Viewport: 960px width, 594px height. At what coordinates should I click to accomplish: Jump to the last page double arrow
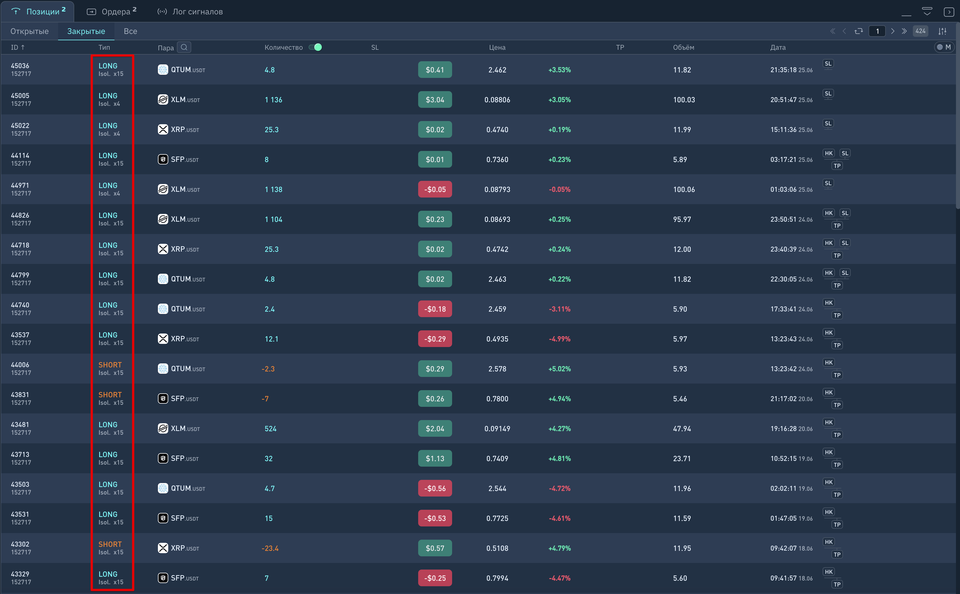[904, 31]
